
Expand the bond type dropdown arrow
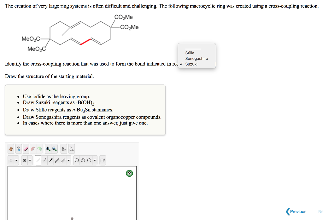point(69,160)
